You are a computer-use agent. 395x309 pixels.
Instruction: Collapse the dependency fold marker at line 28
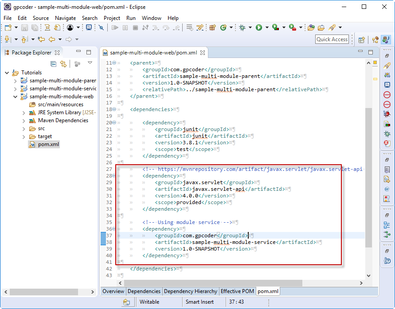click(114, 176)
